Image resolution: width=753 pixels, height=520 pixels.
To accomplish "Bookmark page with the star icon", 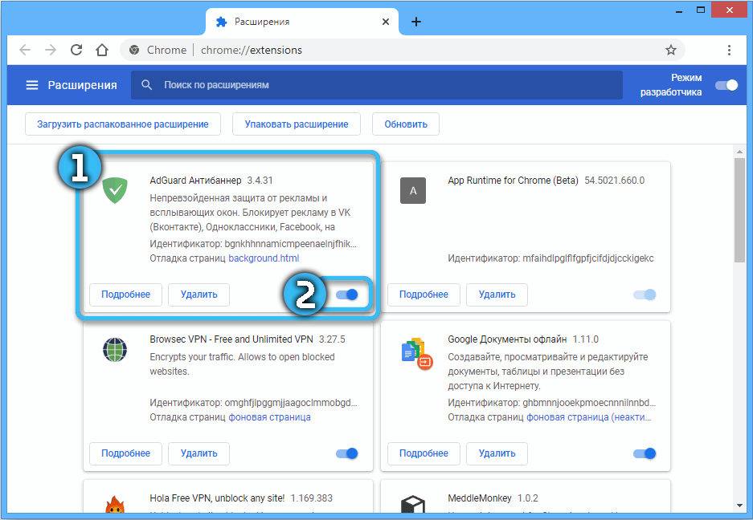I will click(x=670, y=50).
